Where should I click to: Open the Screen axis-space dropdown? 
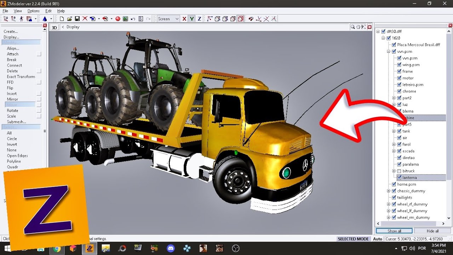168,19
